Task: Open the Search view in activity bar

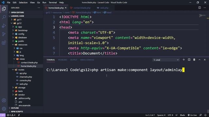Action: [x=4, y=17]
